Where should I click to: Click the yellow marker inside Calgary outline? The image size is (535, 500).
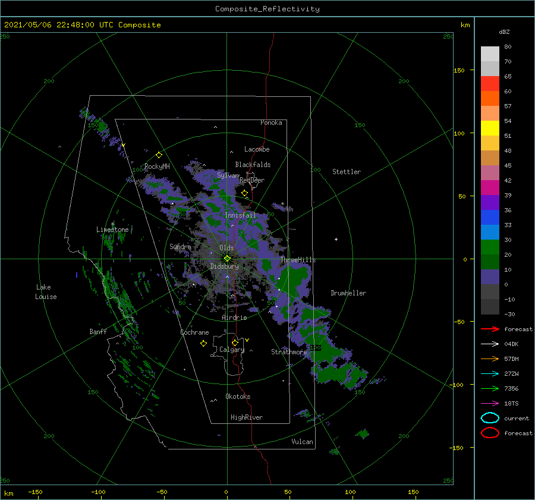pyautogui.click(x=235, y=342)
